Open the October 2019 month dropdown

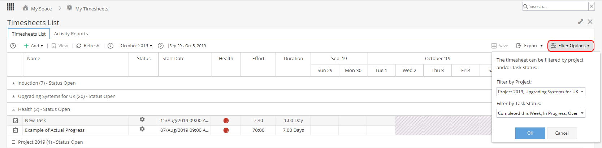(136, 46)
